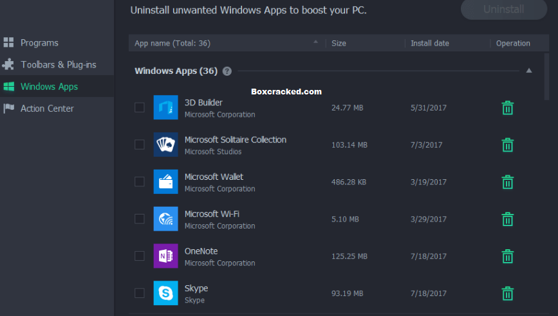
Task: Switch to Toolbars & Plug-ins
Action: [x=57, y=64]
